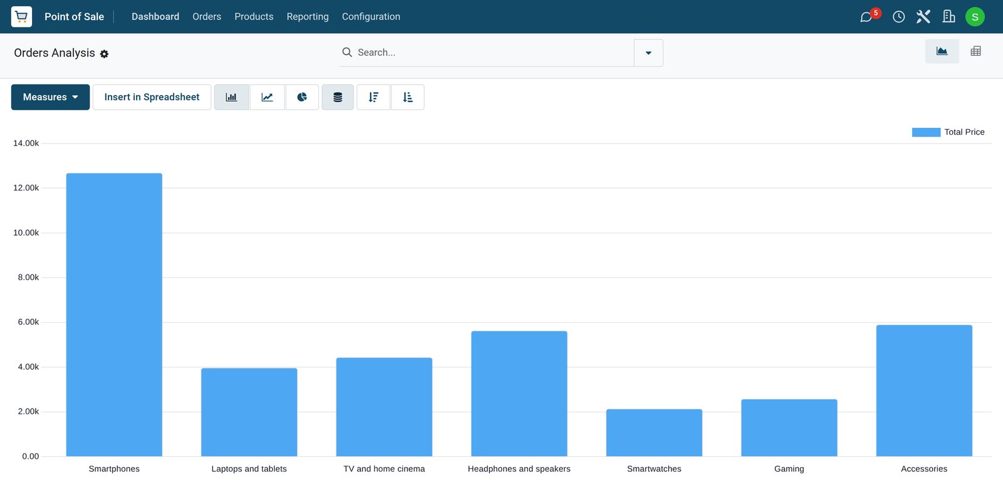This screenshot has width=1003, height=487.
Task: Select the pie chart mode
Action: (302, 97)
